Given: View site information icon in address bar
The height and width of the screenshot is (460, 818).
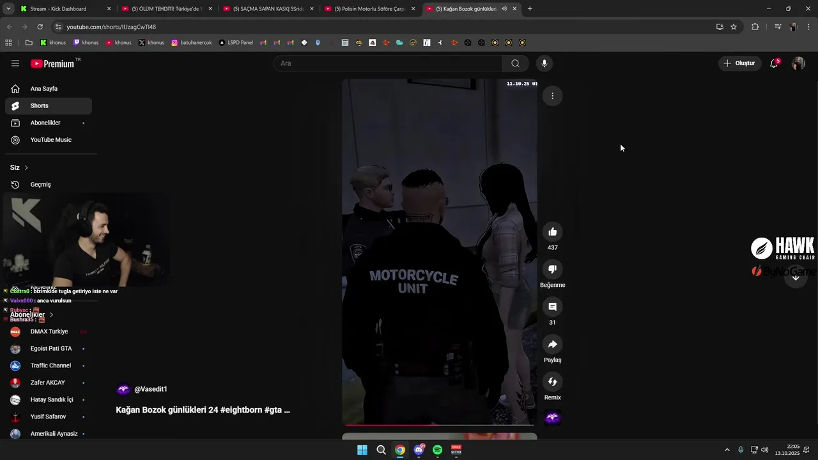Looking at the screenshot, I should (58, 27).
